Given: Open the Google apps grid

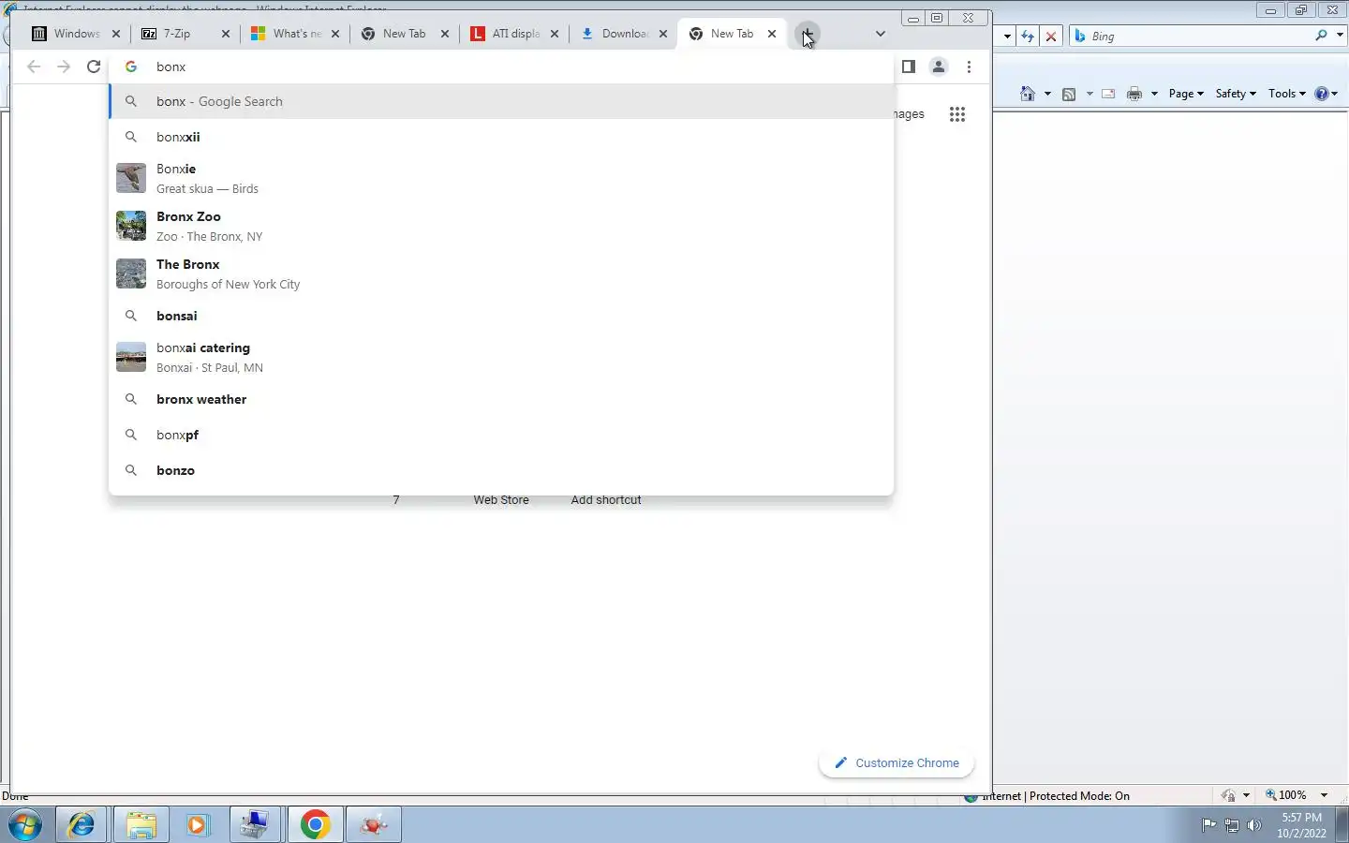Looking at the screenshot, I should coord(956,114).
